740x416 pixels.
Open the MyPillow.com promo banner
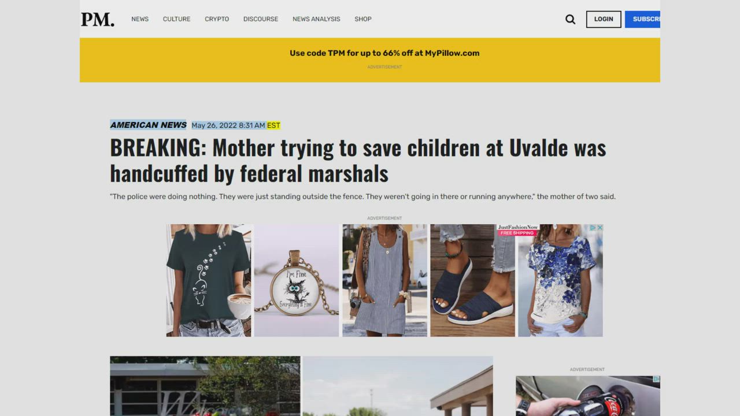tap(384, 53)
